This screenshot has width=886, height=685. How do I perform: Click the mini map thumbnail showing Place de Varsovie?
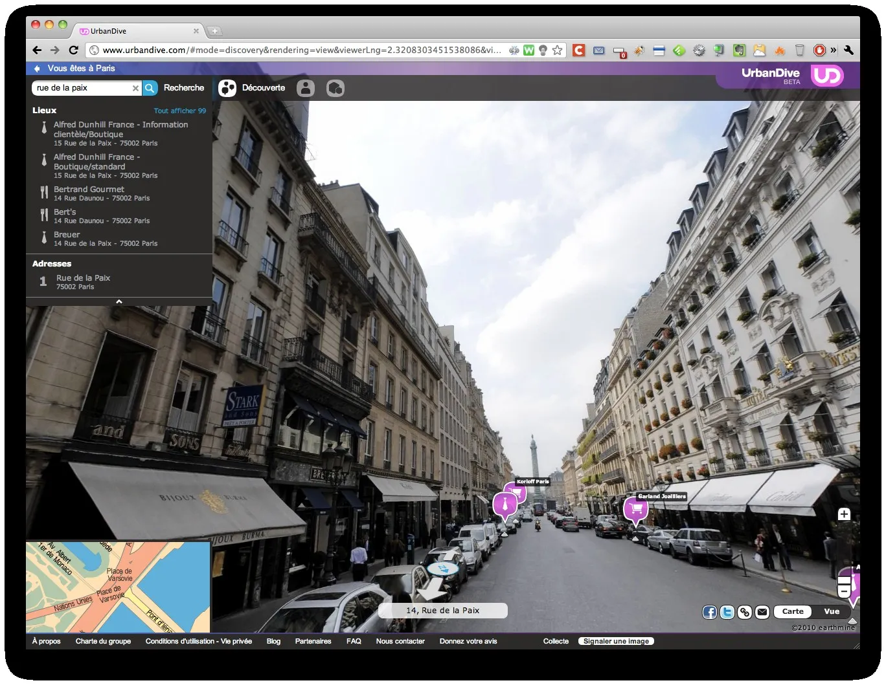coord(119,587)
